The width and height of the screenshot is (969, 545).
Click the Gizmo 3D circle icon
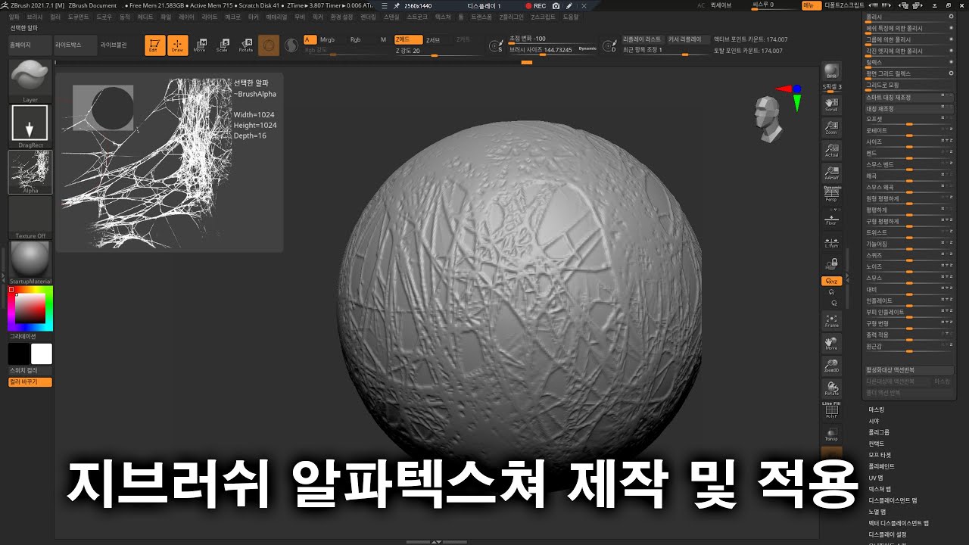tap(269, 45)
